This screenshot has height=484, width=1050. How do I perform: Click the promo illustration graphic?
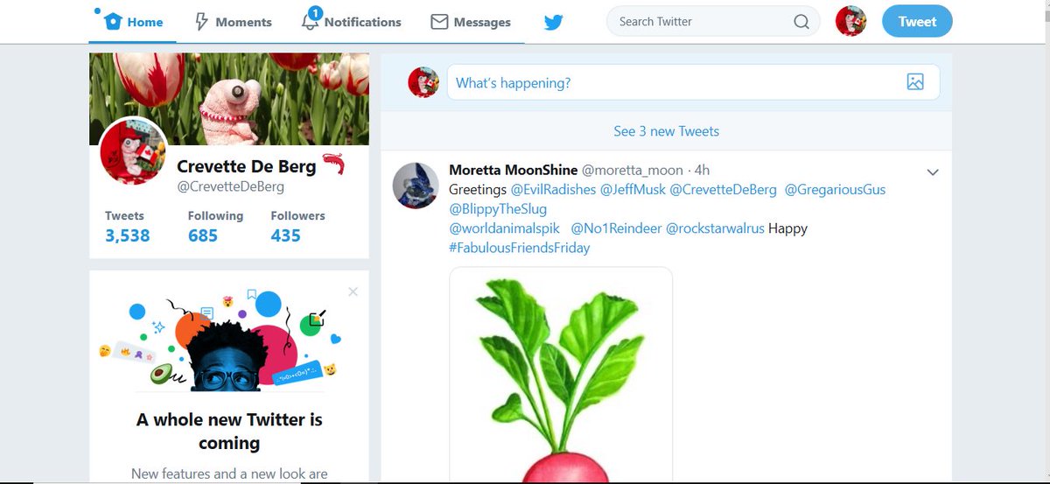pos(219,340)
